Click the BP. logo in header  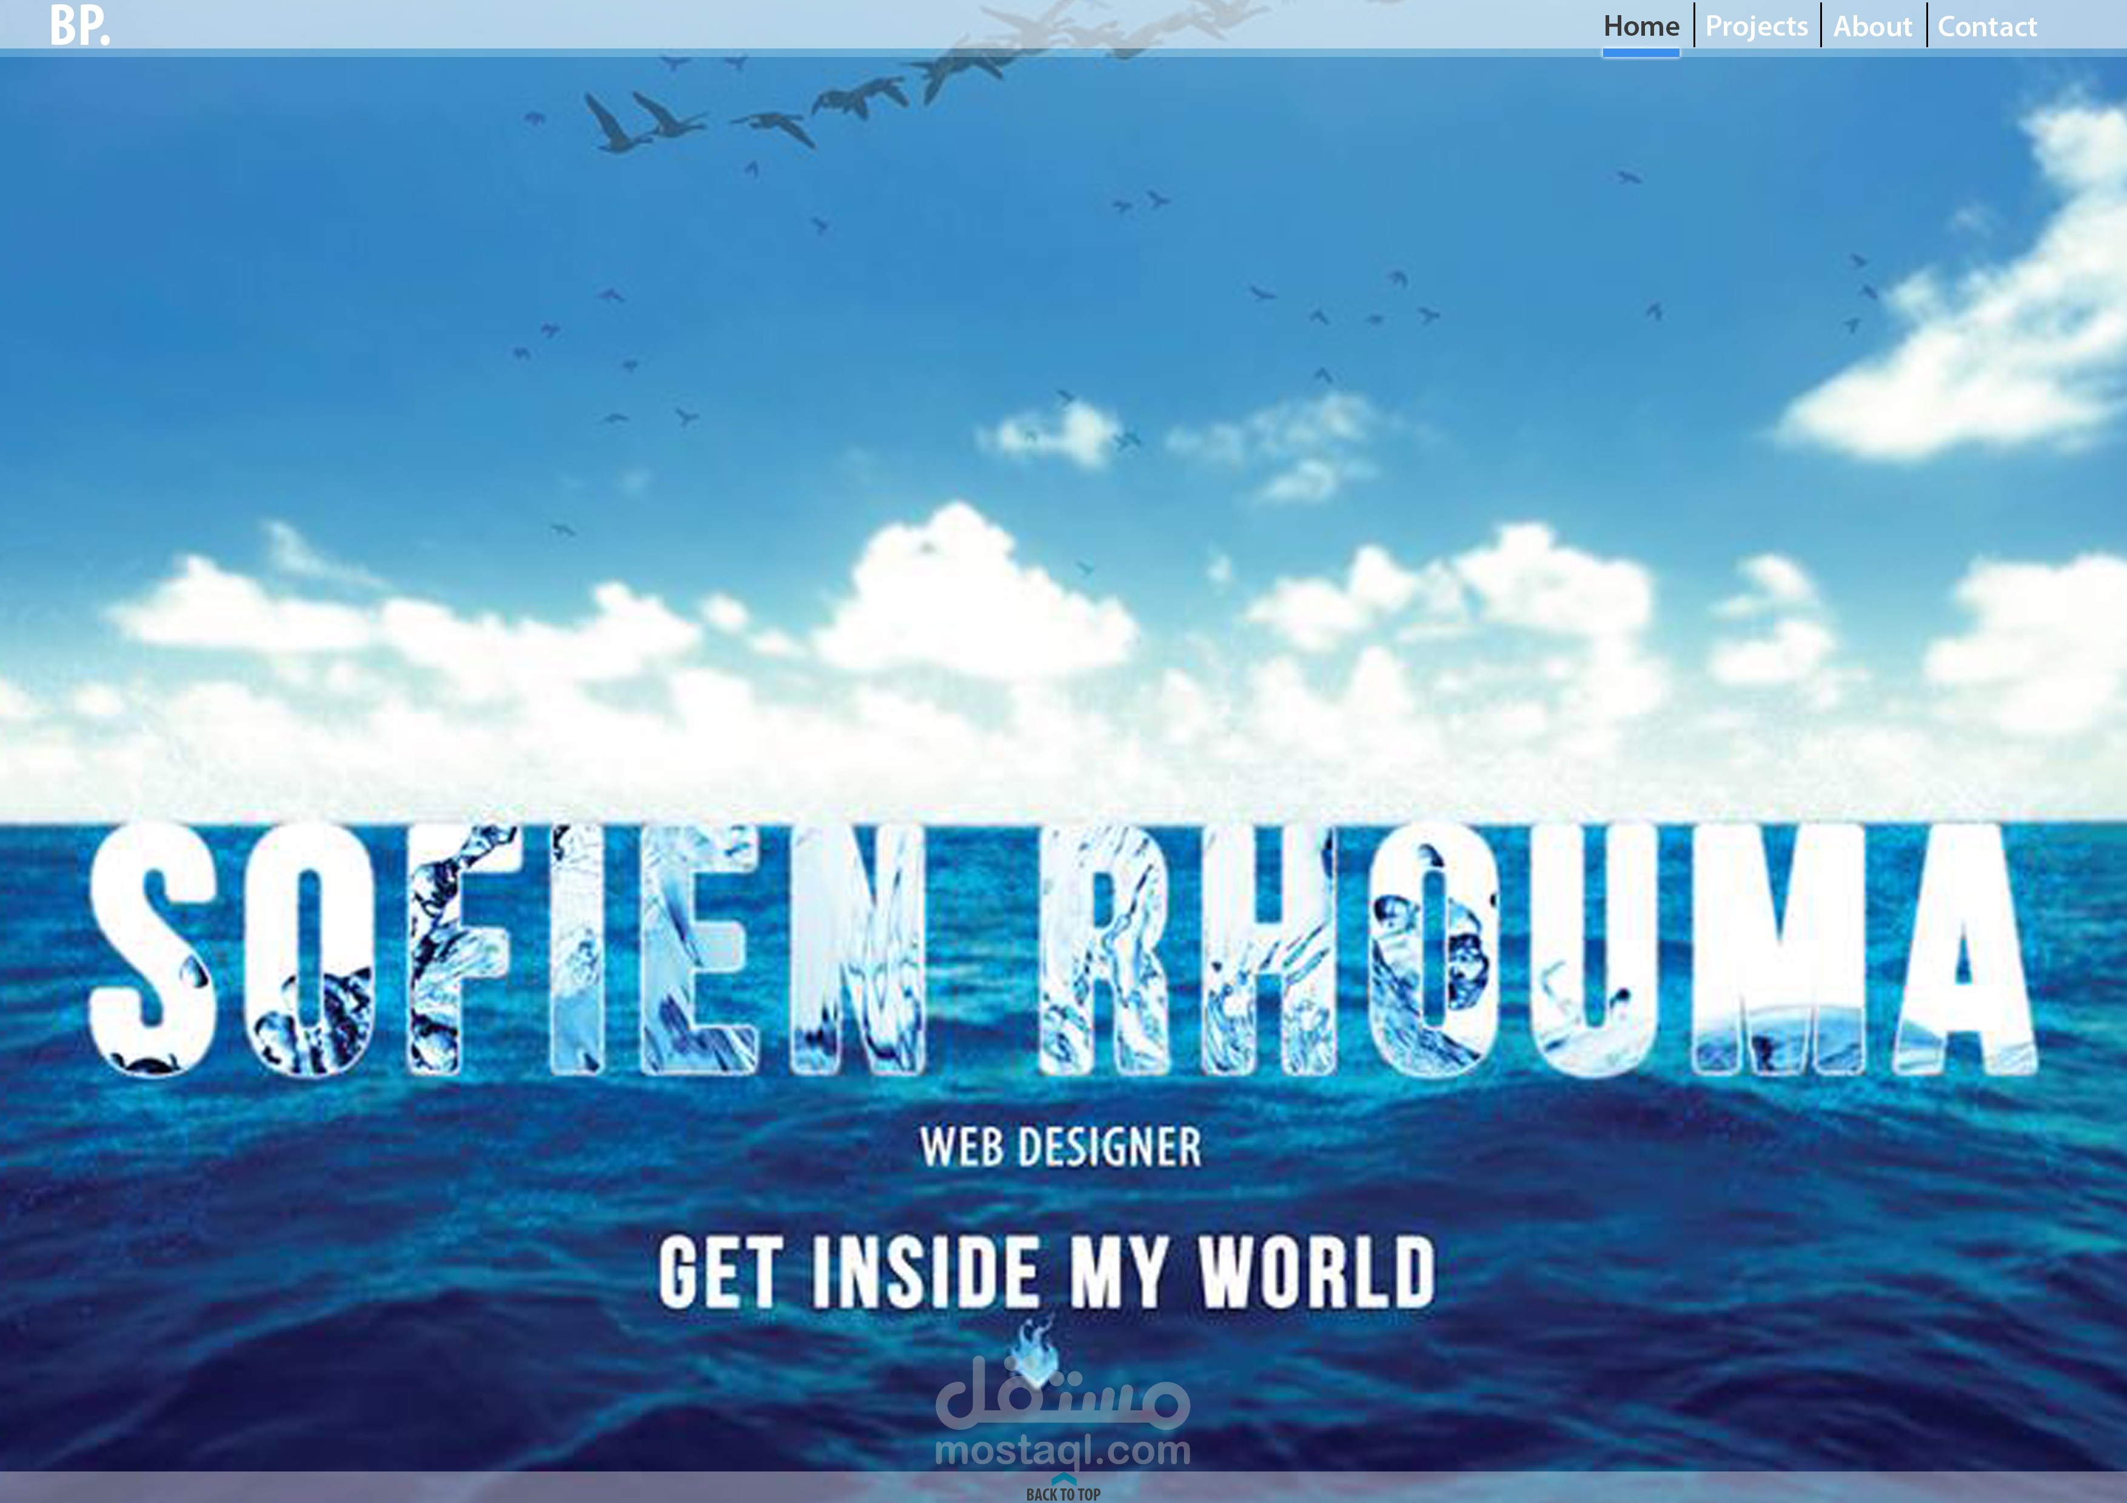click(x=79, y=26)
